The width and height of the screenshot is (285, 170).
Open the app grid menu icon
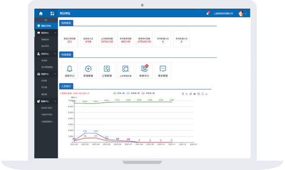point(52,13)
